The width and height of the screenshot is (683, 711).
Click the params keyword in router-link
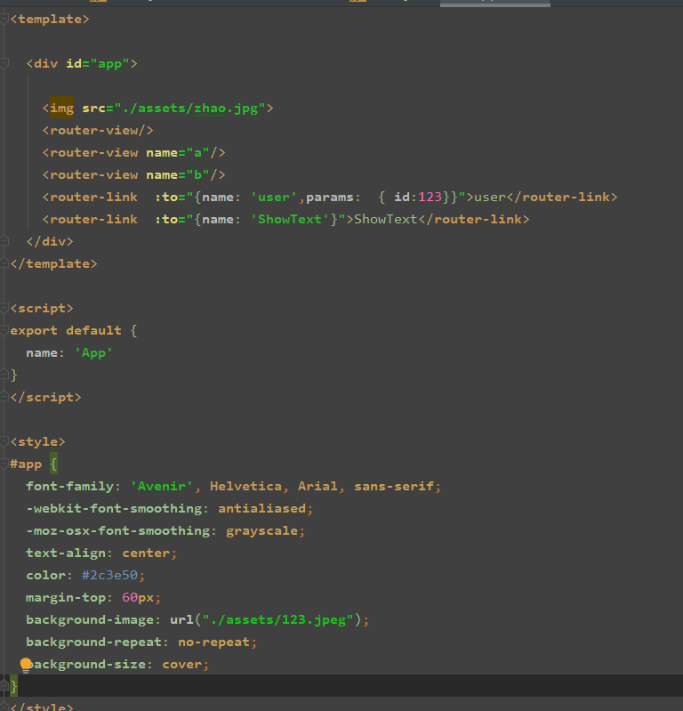point(329,198)
